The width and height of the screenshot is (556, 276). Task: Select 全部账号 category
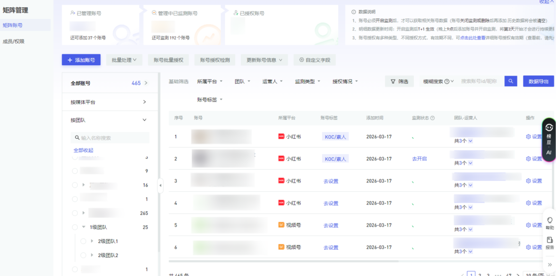click(109, 83)
